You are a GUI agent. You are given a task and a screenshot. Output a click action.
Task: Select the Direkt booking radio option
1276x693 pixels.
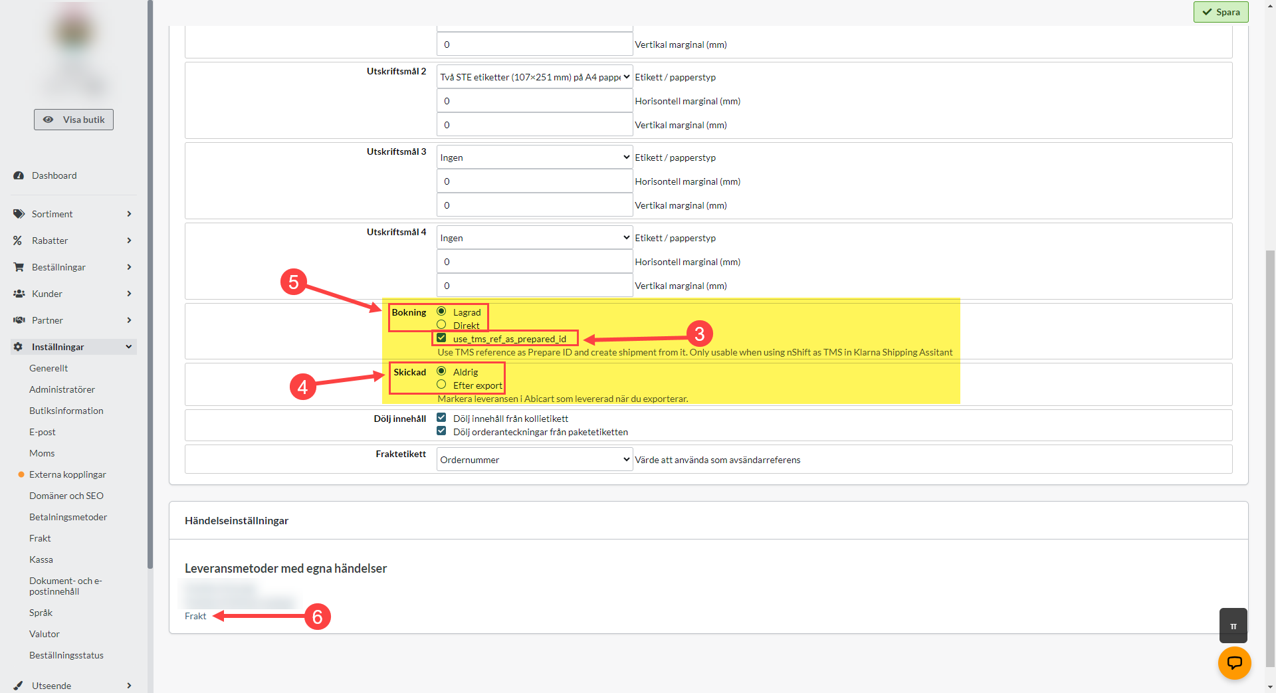coord(441,325)
